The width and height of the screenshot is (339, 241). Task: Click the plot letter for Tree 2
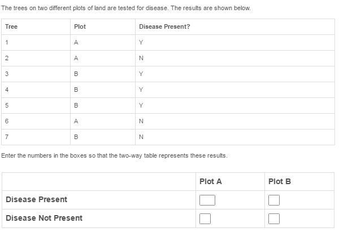point(76,58)
